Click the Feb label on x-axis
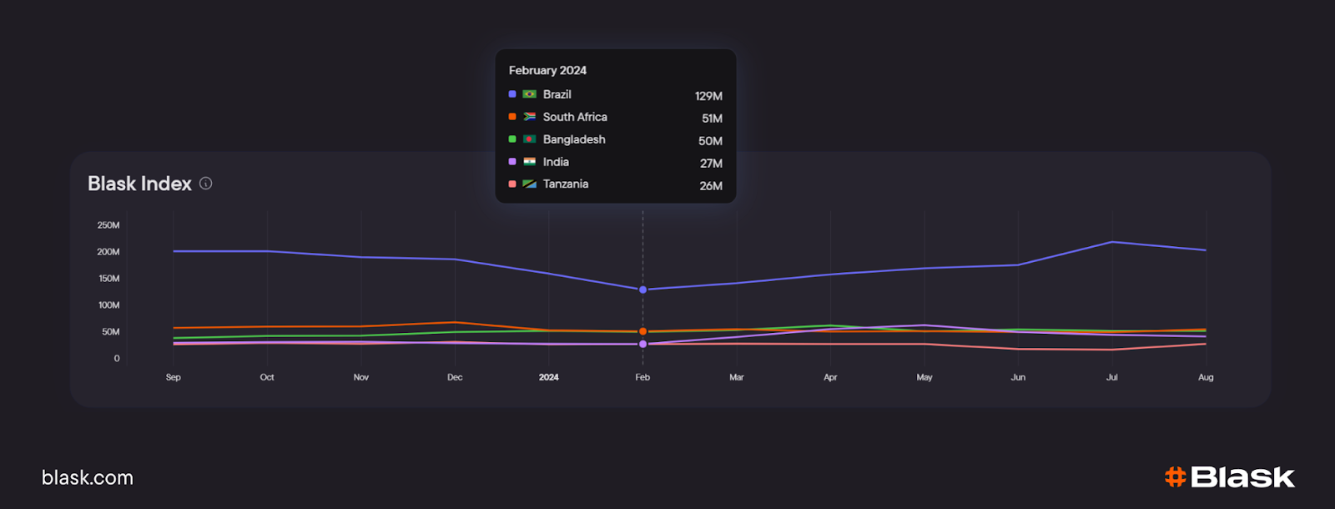This screenshot has width=1335, height=509. tap(642, 377)
